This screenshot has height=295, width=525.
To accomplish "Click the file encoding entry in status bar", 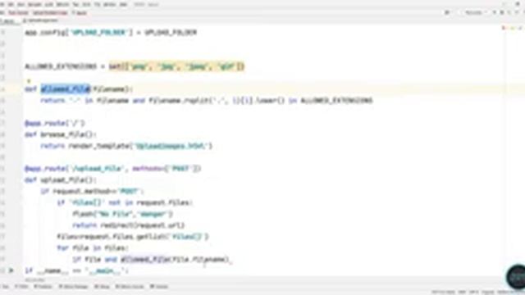I will coord(474,292).
